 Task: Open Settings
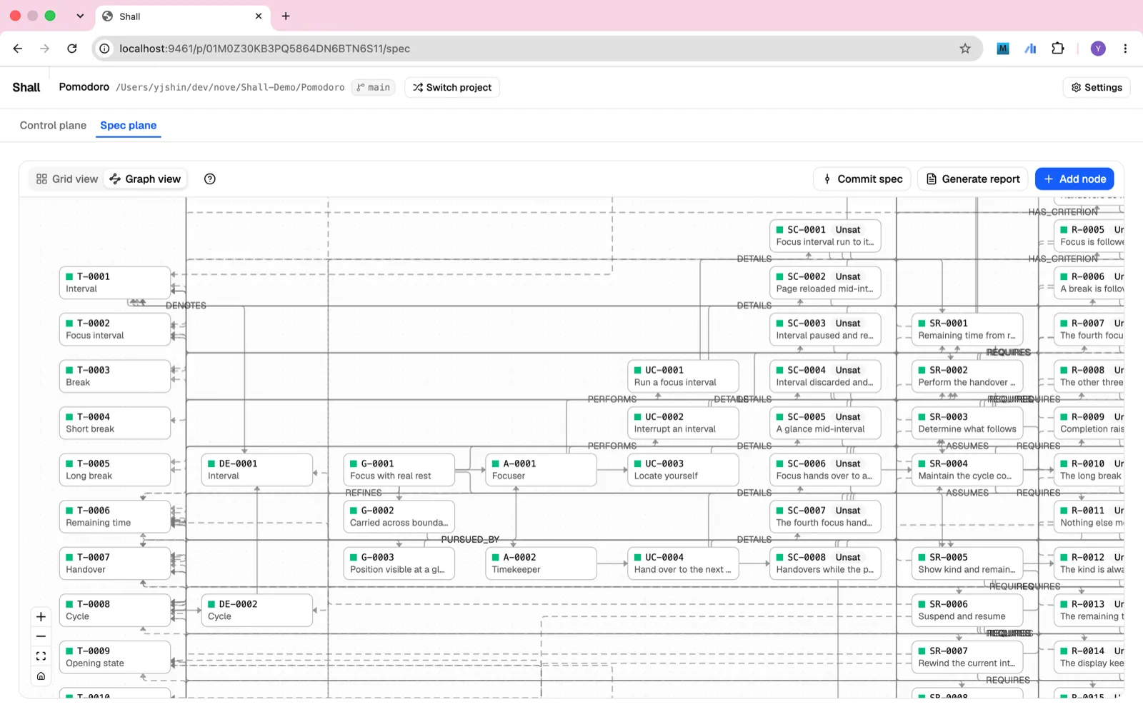coord(1097,88)
